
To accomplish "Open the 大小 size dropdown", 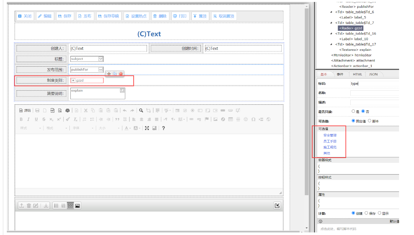I will [109, 128].
